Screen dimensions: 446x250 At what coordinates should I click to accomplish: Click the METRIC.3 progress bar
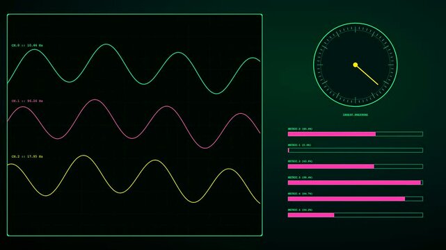coord(356,183)
